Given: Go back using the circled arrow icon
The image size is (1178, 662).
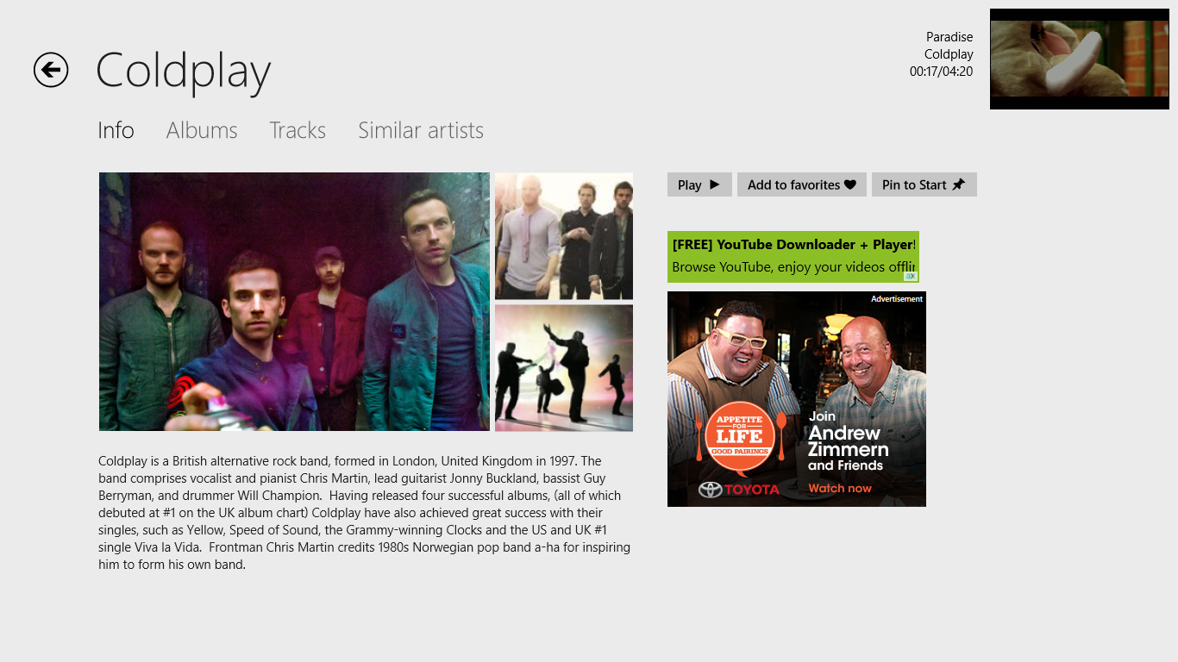Looking at the screenshot, I should click(x=51, y=70).
